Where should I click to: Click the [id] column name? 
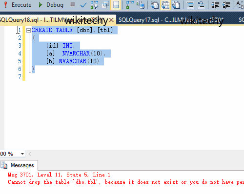[x=52, y=46]
